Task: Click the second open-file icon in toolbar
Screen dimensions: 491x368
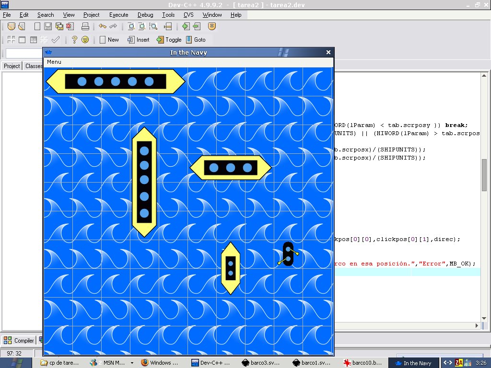Action: coord(22,26)
